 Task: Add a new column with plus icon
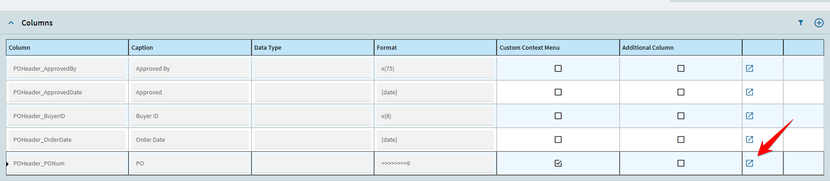click(x=819, y=23)
